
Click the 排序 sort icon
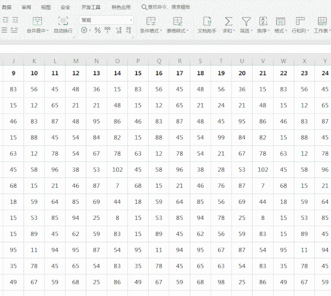(x=264, y=21)
